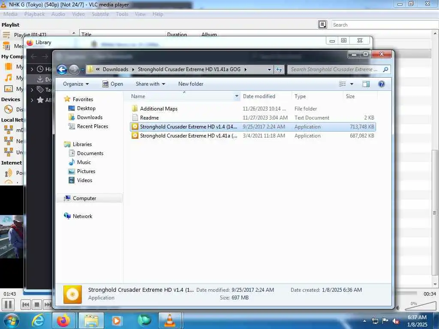
Task: Open Windows Media Player from taskbar
Action: pyautogui.click(x=117, y=320)
